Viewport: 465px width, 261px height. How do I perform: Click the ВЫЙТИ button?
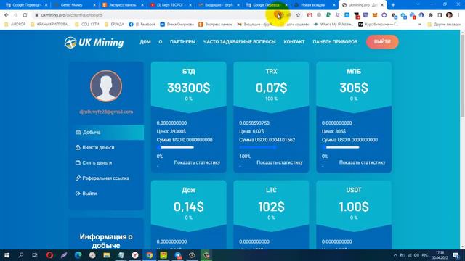pyautogui.click(x=382, y=42)
